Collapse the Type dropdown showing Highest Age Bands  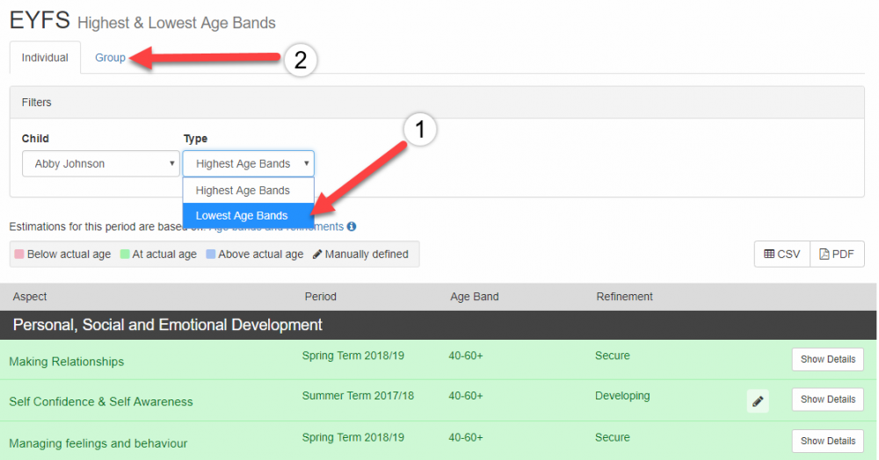(248, 164)
